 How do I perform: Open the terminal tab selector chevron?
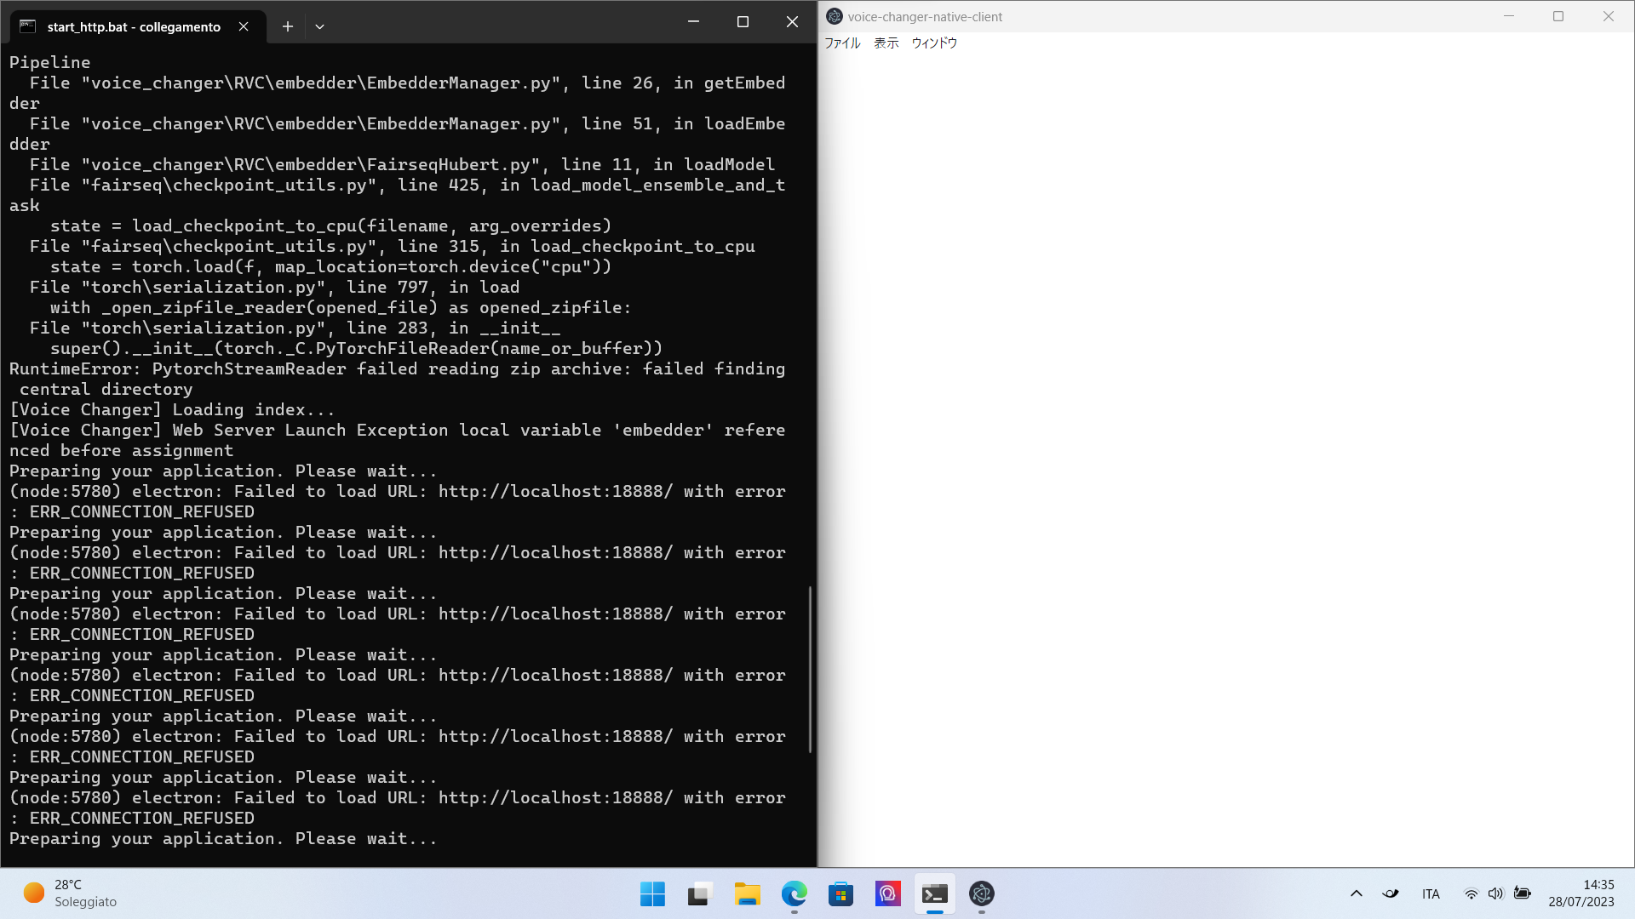coord(320,26)
